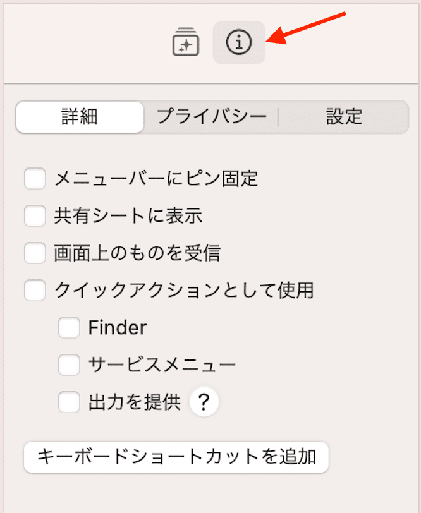Click the question mark help button
This screenshot has width=421, height=513.
coord(204,402)
